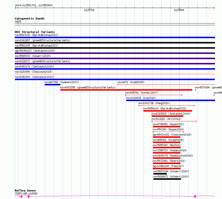The image size is (222, 199).
Task: Click the nsv6382171 (Sedlazeck2020) label
Action: [x=34, y=66]
